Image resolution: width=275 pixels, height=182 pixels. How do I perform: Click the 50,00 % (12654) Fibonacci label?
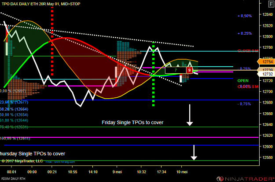coord(14,115)
